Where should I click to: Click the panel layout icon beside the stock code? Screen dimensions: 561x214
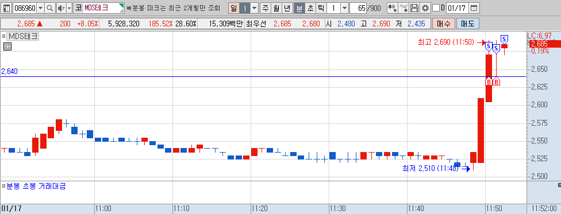coord(7,7)
